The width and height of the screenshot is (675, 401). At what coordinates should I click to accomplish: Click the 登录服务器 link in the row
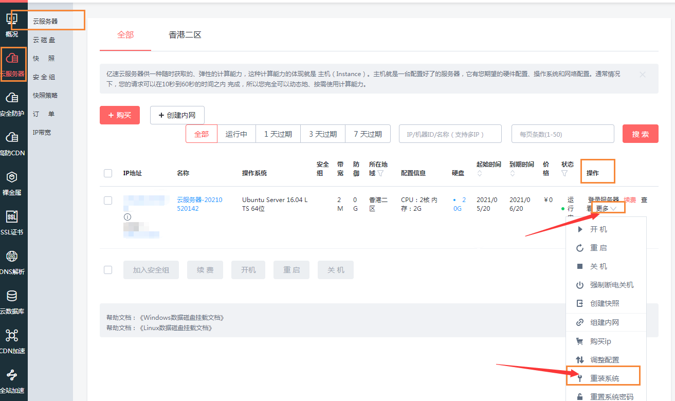coord(604,199)
